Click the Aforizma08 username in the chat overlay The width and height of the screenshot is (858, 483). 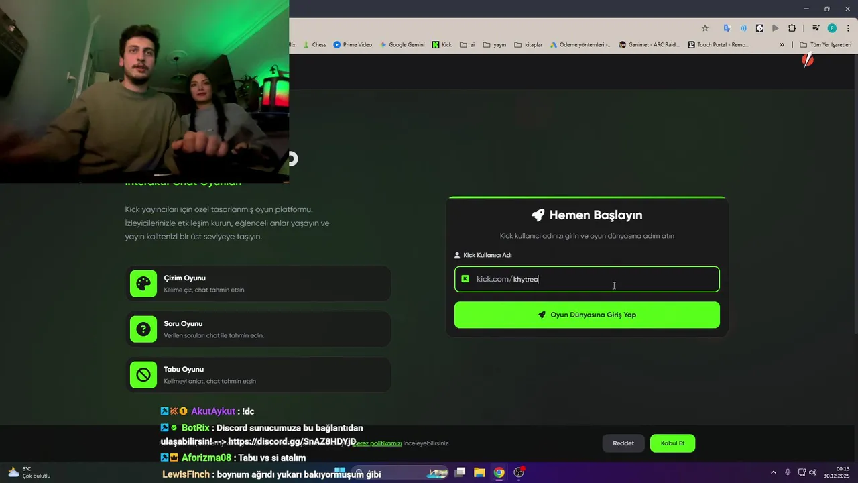coord(206,458)
